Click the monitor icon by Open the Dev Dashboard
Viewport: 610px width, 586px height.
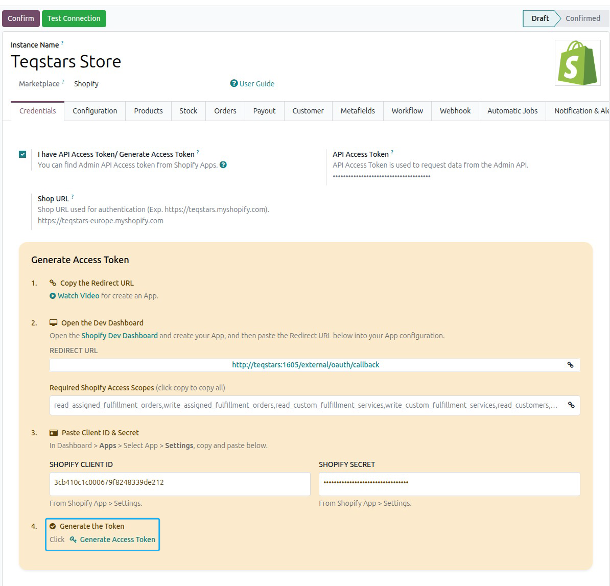53,322
